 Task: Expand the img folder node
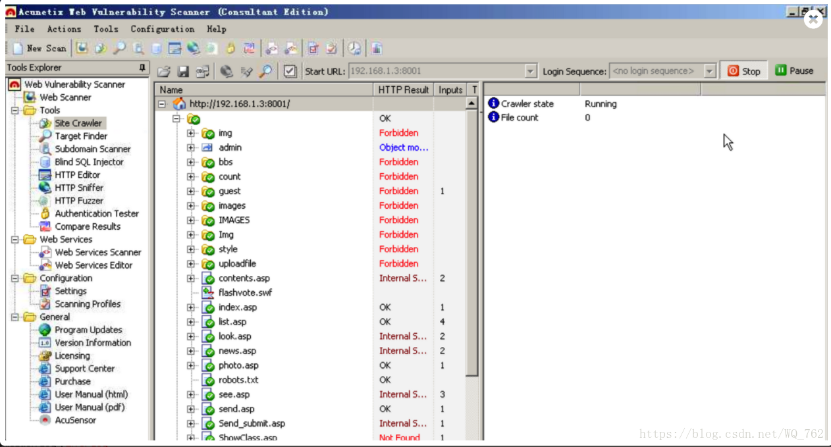point(191,133)
